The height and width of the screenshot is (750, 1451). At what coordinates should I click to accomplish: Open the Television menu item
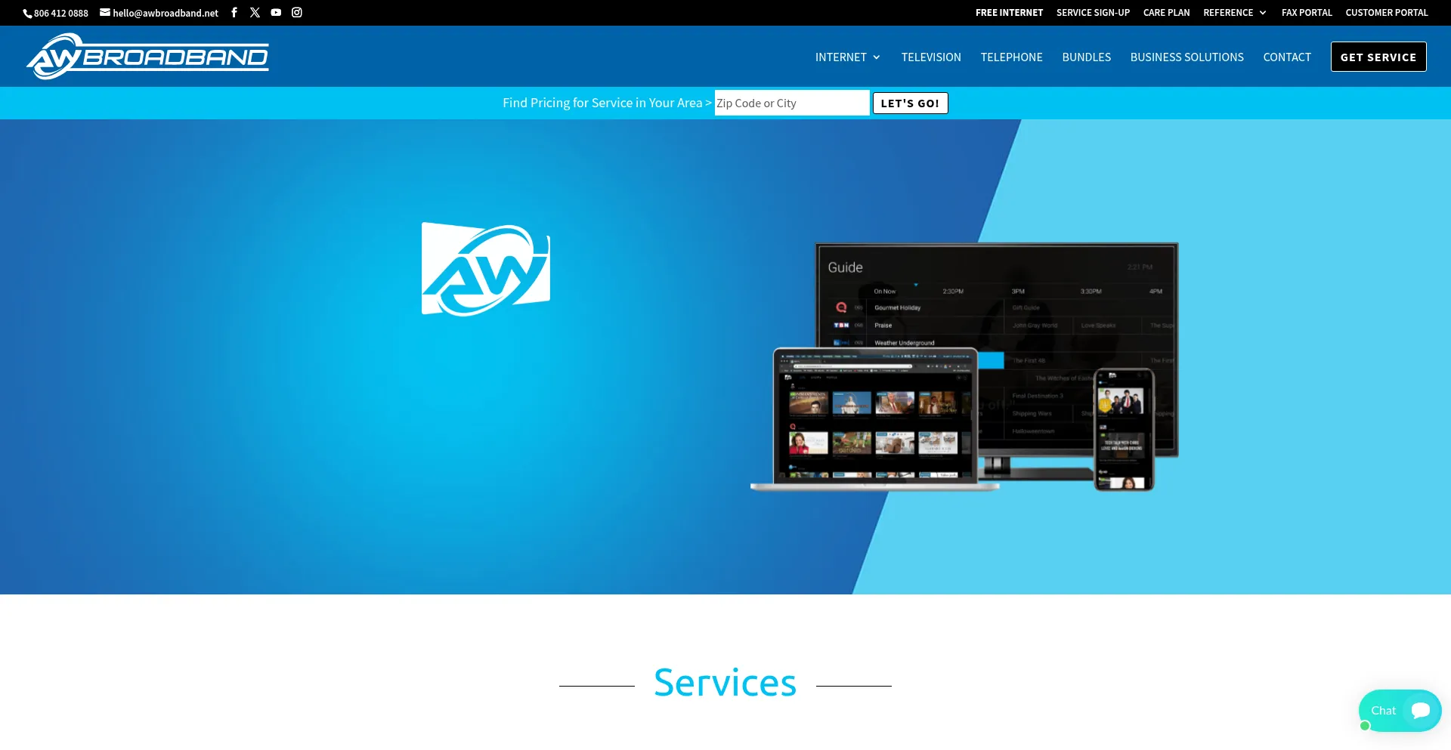(931, 57)
